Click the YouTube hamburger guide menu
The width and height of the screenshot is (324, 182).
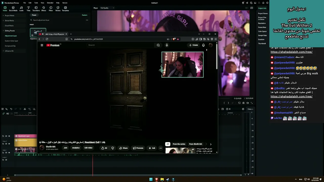coord(42,45)
